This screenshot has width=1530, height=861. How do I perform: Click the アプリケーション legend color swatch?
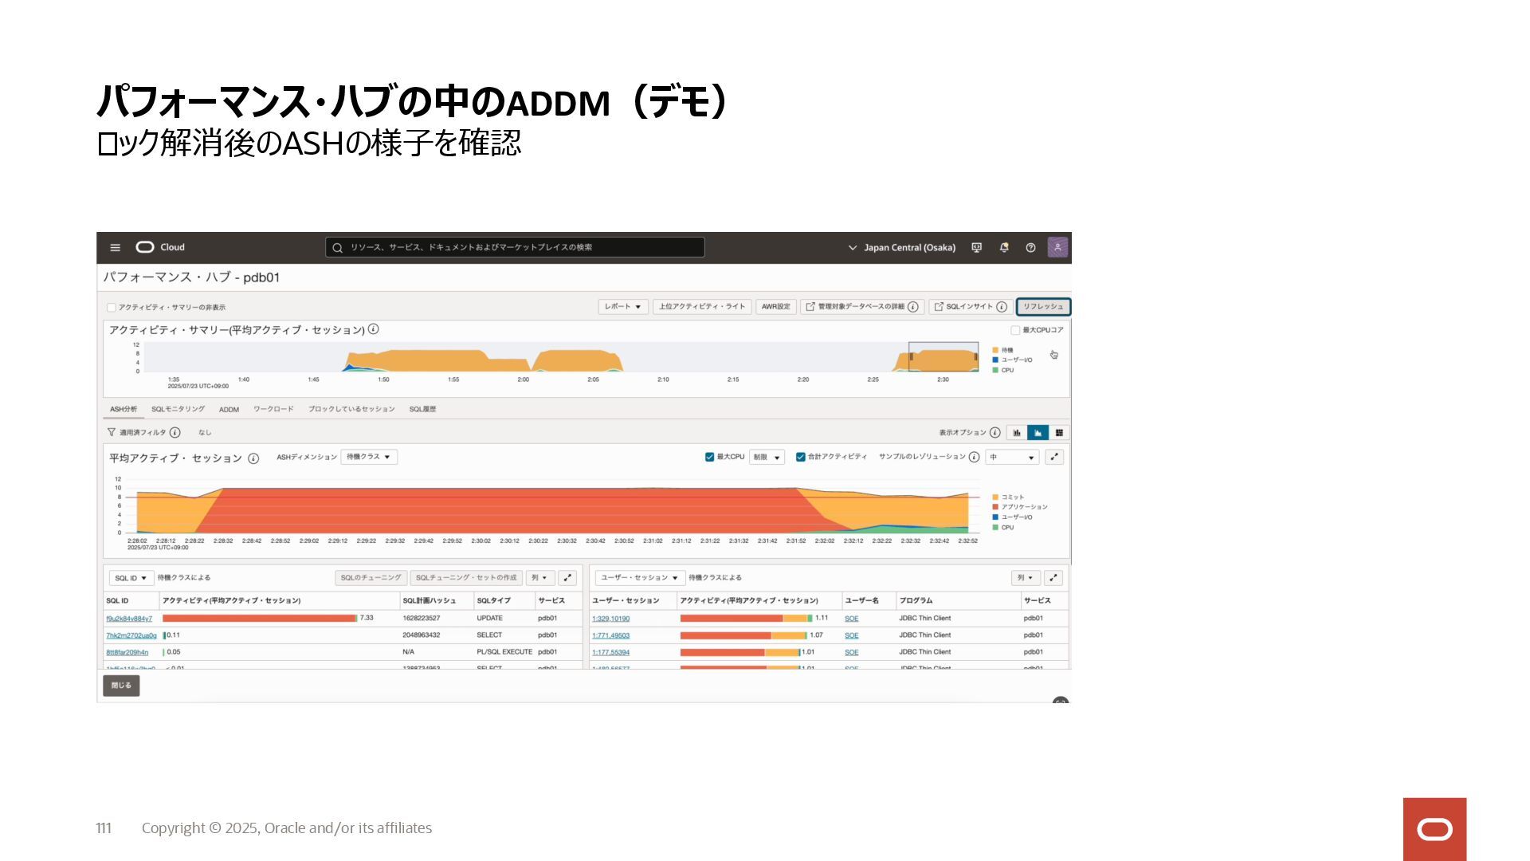click(x=995, y=507)
